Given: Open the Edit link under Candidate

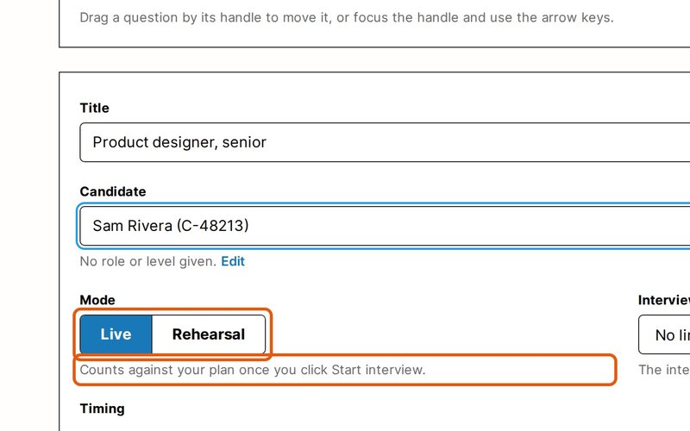Looking at the screenshot, I should (x=233, y=261).
